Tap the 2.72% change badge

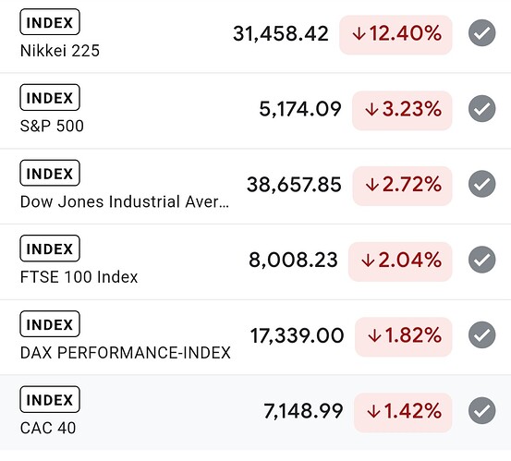point(402,186)
